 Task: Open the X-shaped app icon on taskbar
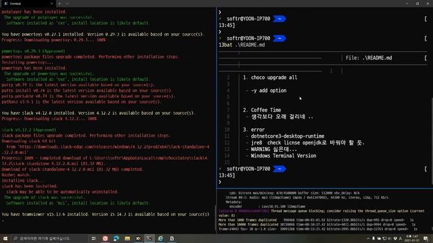click(138, 238)
